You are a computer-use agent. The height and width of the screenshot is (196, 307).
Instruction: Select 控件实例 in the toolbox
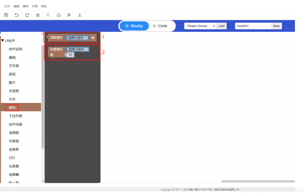pos(16,49)
